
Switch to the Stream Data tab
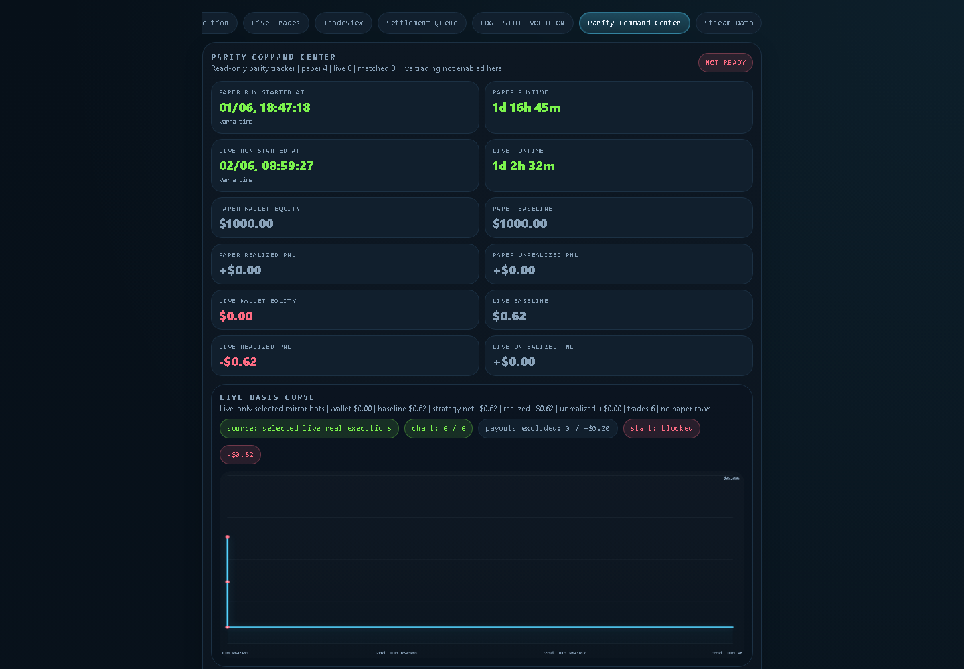(728, 23)
